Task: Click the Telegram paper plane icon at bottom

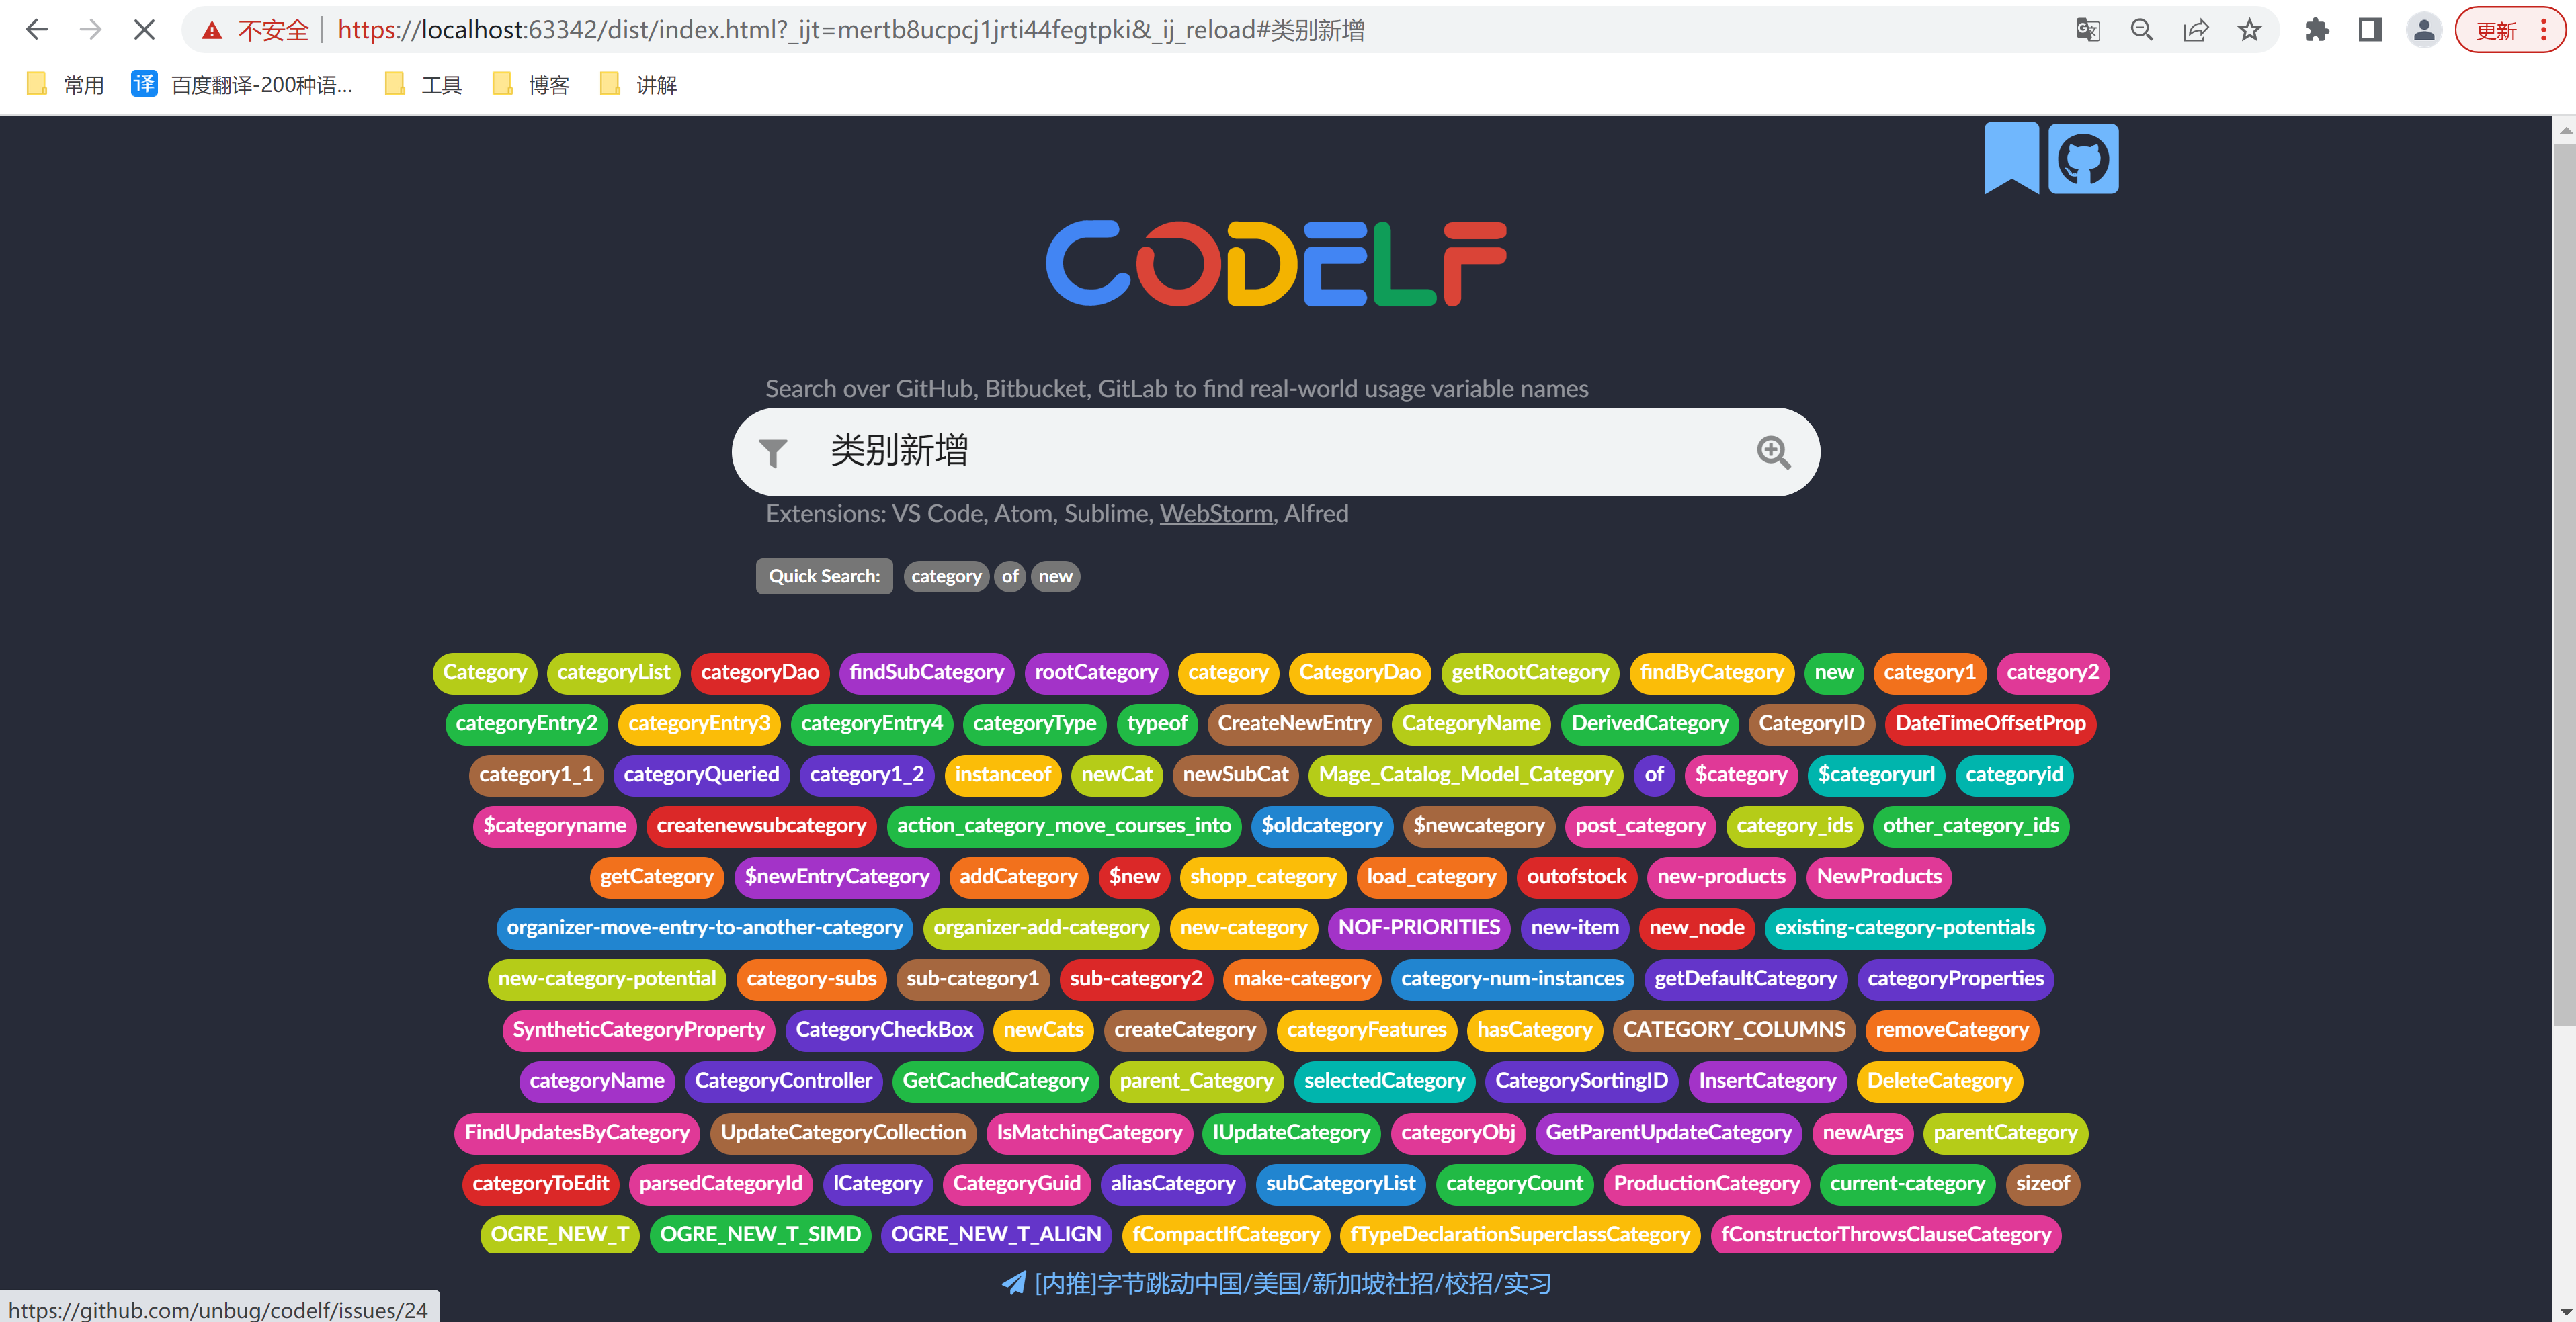Action: point(1013,1283)
